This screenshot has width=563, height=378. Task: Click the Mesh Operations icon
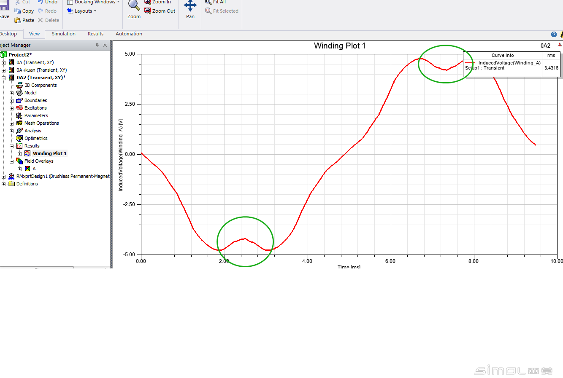(19, 123)
